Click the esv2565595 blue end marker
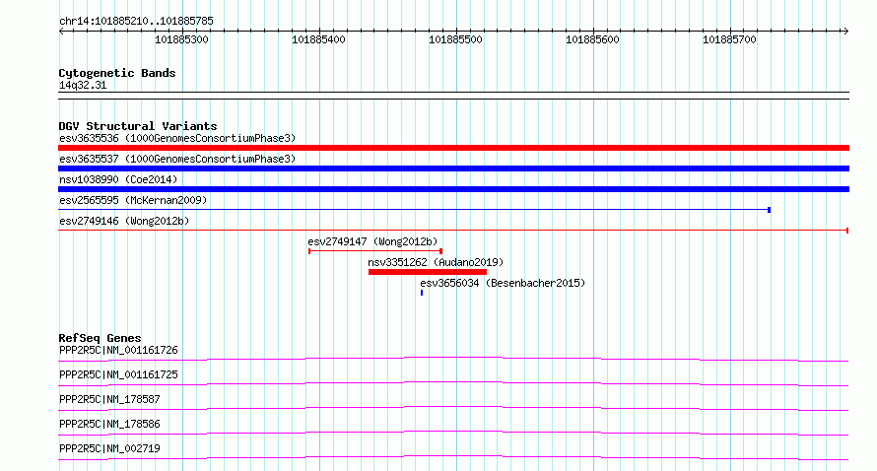 click(x=769, y=210)
